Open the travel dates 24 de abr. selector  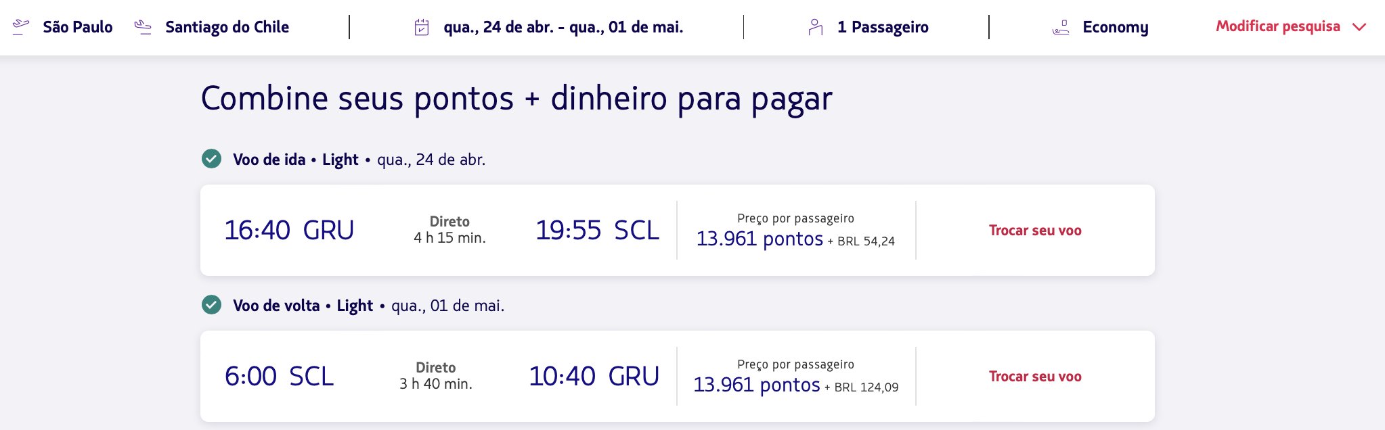click(563, 27)
